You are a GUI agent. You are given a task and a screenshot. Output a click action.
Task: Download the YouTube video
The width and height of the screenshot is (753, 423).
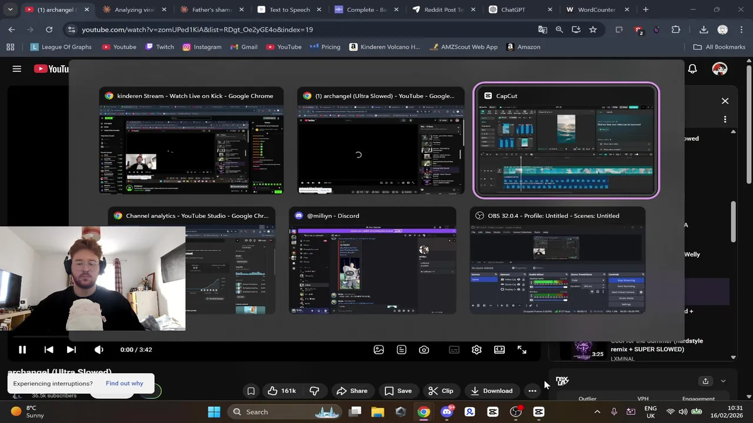pyautogui.click(x=491, y=391)
